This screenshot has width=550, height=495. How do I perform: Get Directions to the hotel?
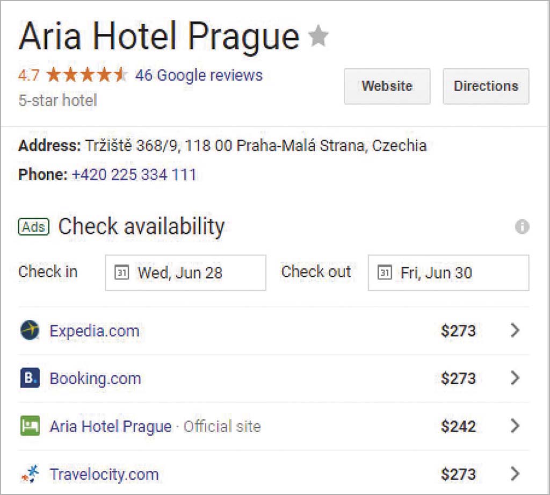486,86
